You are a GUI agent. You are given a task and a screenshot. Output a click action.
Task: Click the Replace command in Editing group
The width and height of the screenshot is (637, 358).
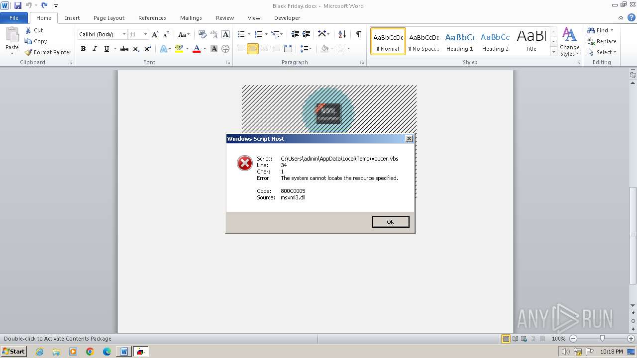[602, 41]
